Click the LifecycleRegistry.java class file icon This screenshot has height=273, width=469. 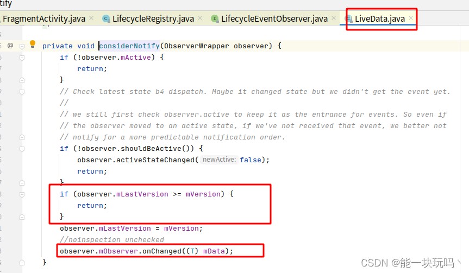106,19
